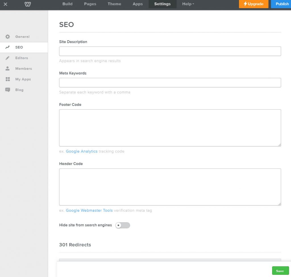Open the Google Analytics link
This screenshot has height=277, width=291.
coord(82,151)
